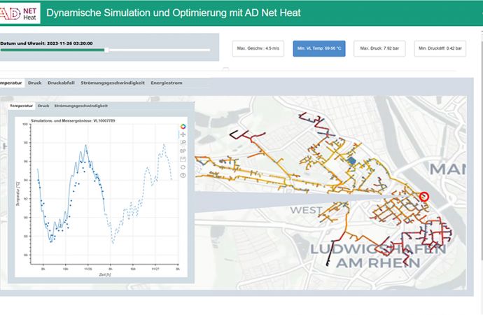This screenshot has height=315, width=483.
Task: Save the chart with the Save icon
Action: tap(183, 159)
